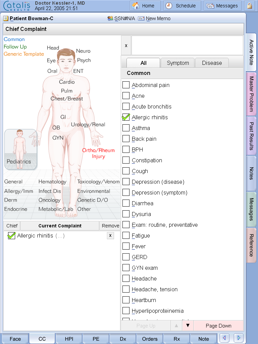258x344 pixels.
Task: Select the Common complaint list link
Action: coord(14,39)
